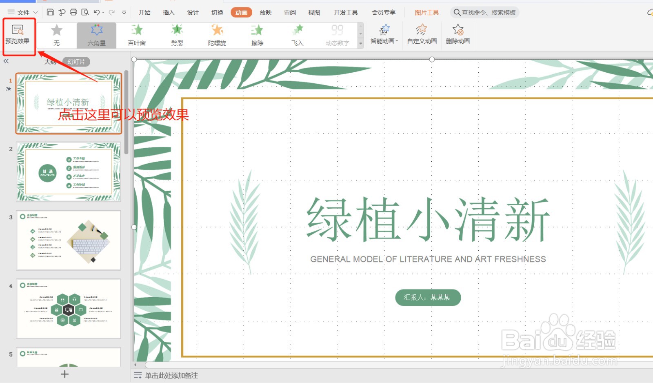This screenshot has width=653, height=383.
Task: Select 自定义动画 custom animation
Action: (421, 35)
